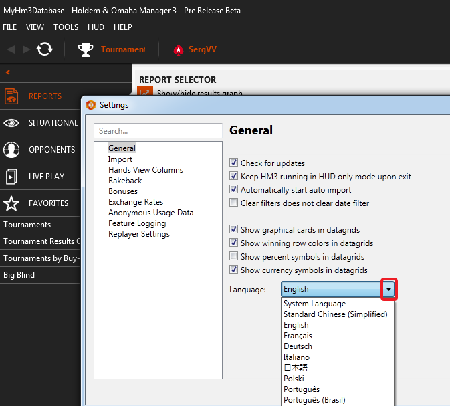Image resolution: width=450 pixels, height=406 pixels.
Task: Click the Tournament trophy icon
Action: 86,49
